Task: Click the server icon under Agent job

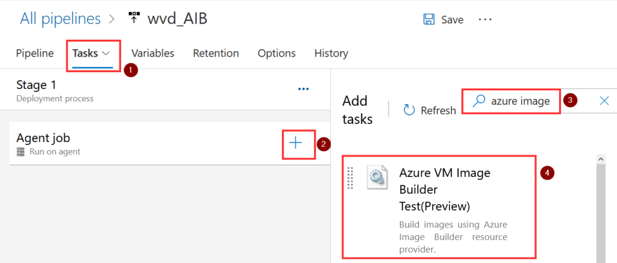Action: [21, 152]
